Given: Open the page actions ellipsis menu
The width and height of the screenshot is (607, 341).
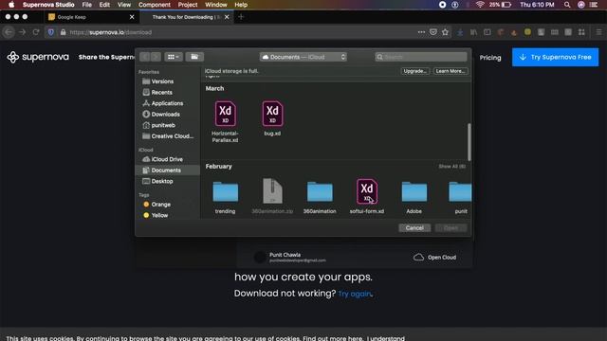Looking at the screenshot, I should click(x=421, y=32).
